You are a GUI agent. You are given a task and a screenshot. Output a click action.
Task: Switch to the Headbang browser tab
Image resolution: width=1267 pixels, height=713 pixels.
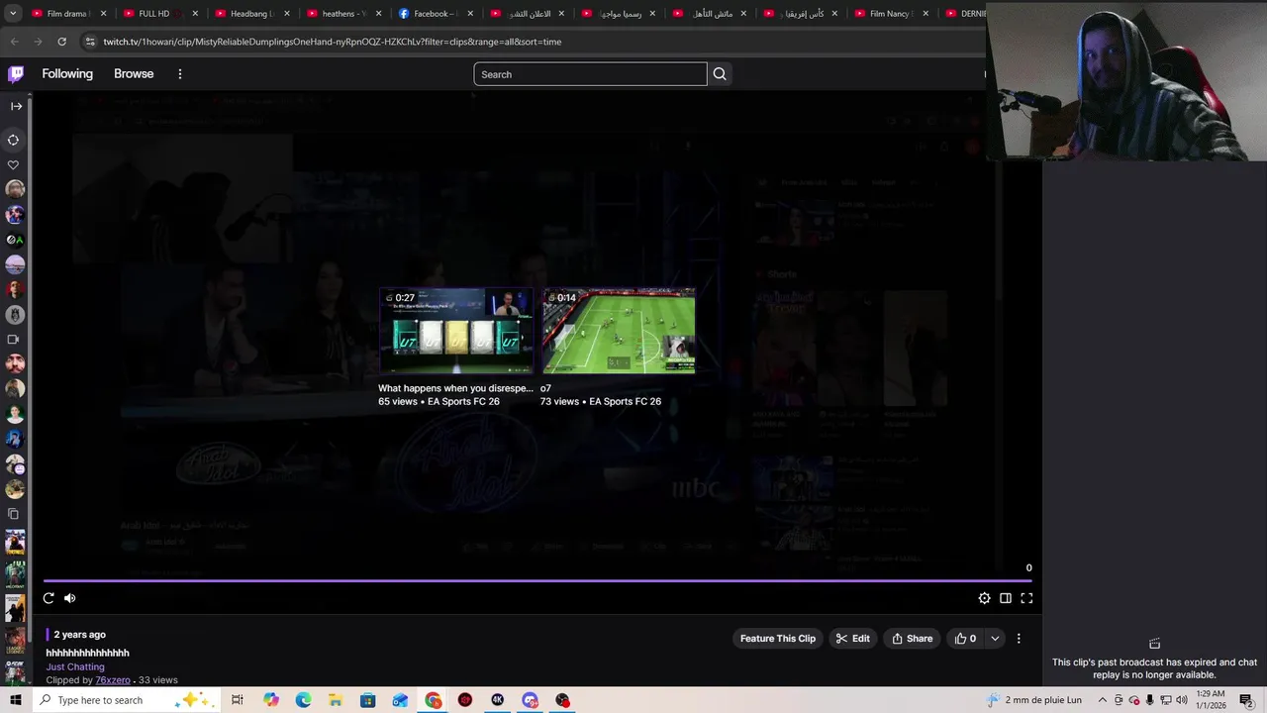click(x=250, y=14)
